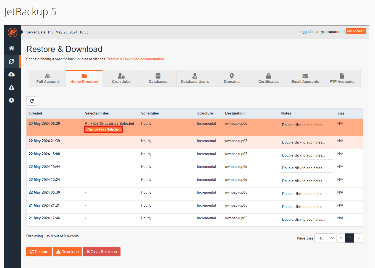Viewport: 375px width, 268px height.
Task: Click the Restore button
Action: [x=39, y=252]
